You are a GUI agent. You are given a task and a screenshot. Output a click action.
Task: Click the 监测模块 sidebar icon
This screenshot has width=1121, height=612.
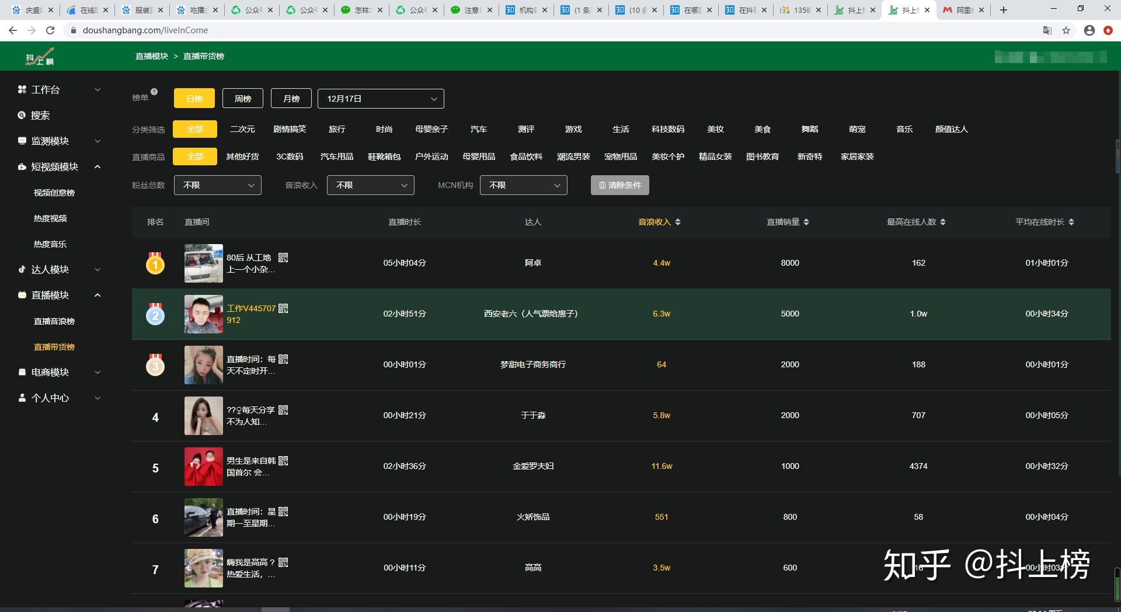22,141
